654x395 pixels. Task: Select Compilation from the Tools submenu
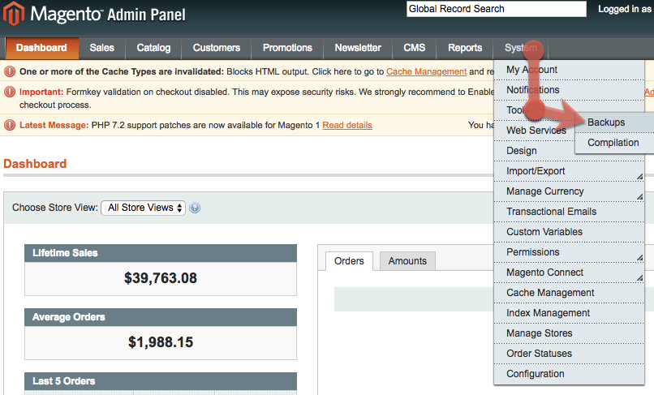[x=613, y=143]
